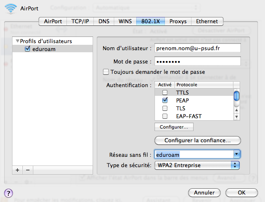This screenshot has width=265, height=202.
Task: Click the Réseau sans fil text field
Action: (194, 154)
